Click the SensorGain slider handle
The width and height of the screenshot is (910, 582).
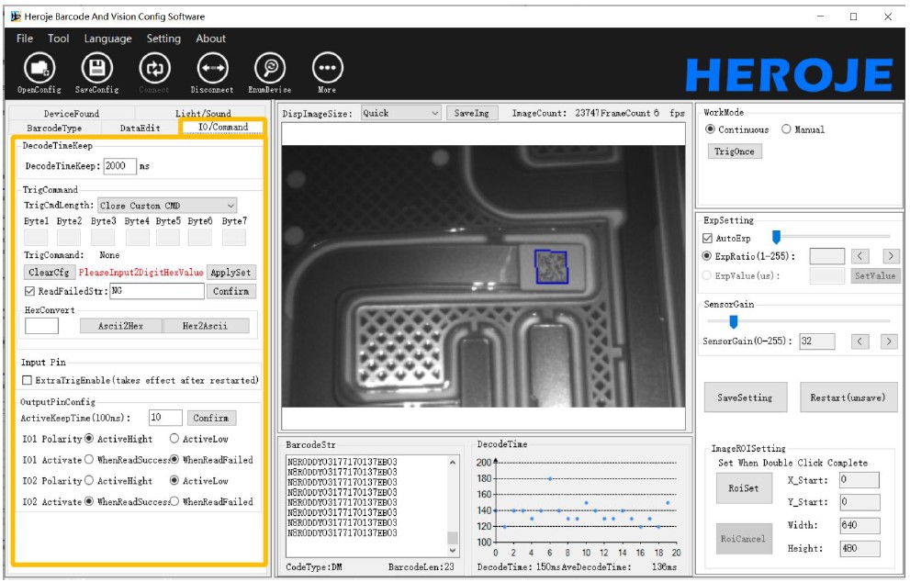tap(734, 321)
